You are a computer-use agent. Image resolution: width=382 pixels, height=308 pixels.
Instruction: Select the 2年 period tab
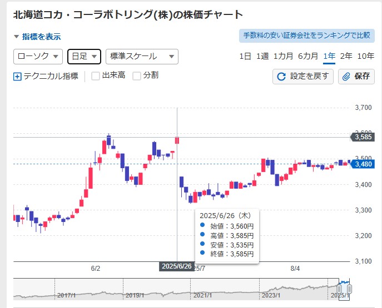(346, 56)
